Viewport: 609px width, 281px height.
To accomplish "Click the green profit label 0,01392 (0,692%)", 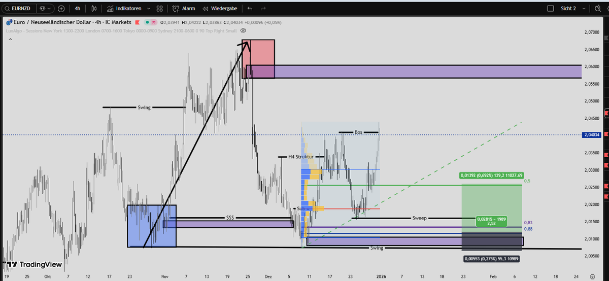I will click(x=491, y=175).
